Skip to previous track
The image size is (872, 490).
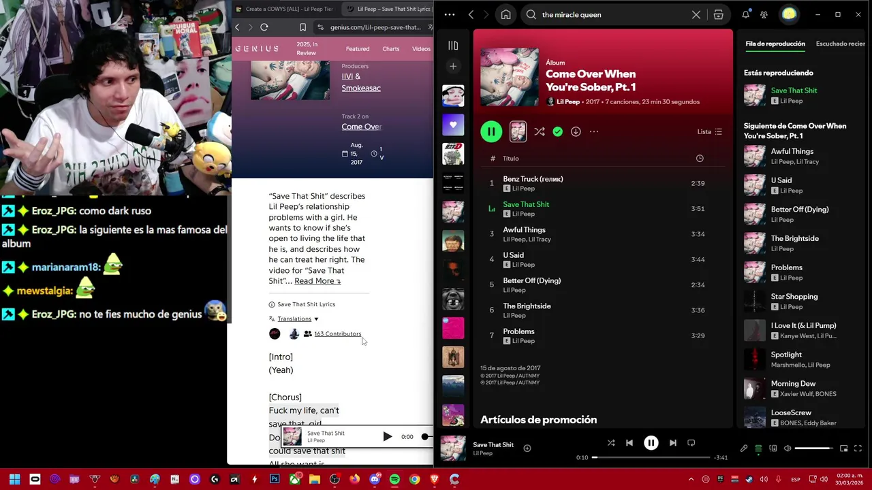pos(629,443)
